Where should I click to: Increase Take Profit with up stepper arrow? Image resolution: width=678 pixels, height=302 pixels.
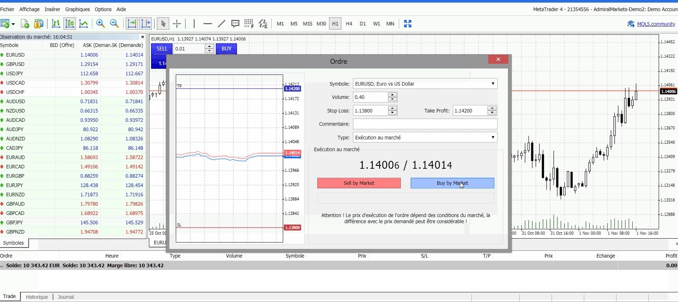[492, 109]
